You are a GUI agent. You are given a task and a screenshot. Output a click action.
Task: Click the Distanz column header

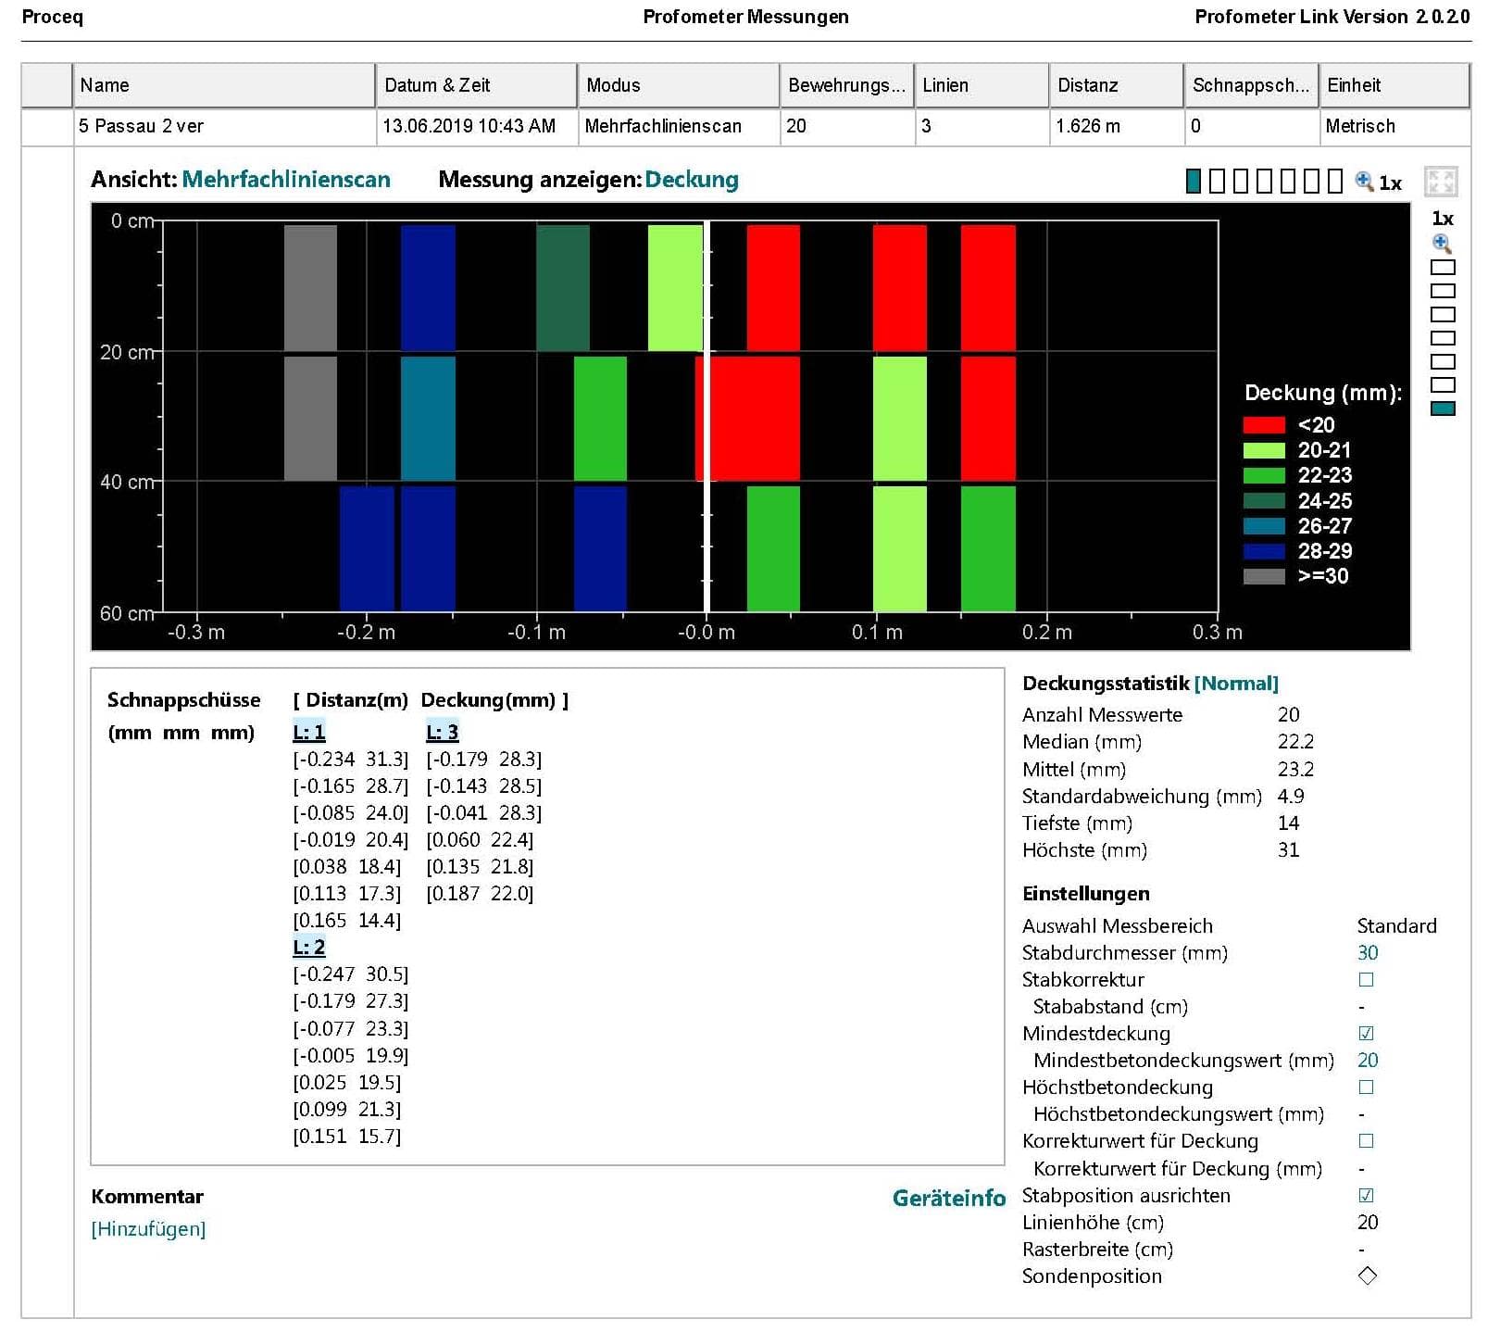[x=1116, y=85]
